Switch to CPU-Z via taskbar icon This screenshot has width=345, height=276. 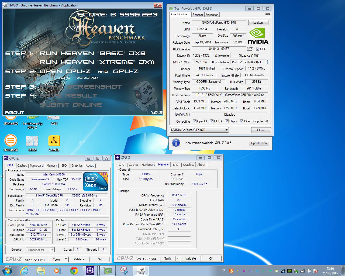(90, 271)
